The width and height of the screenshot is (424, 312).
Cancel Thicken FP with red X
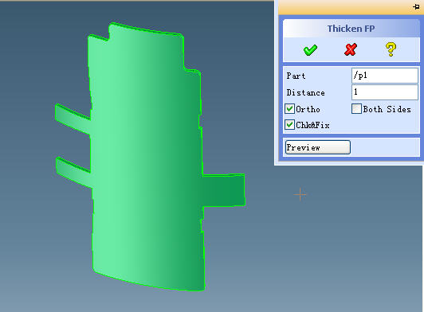click(351, 49)
